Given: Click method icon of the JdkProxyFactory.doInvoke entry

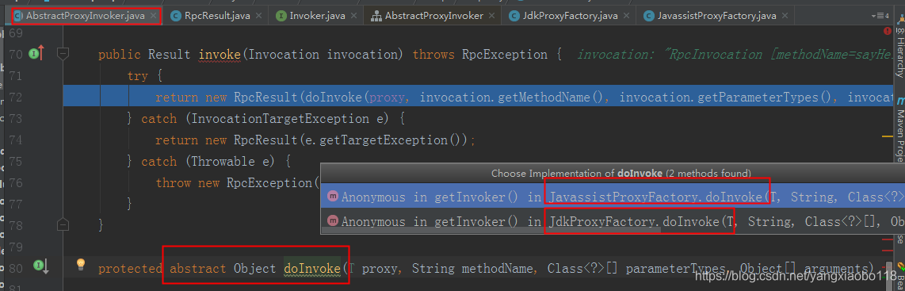Looking at the screenshot, I should coord(333,220).
